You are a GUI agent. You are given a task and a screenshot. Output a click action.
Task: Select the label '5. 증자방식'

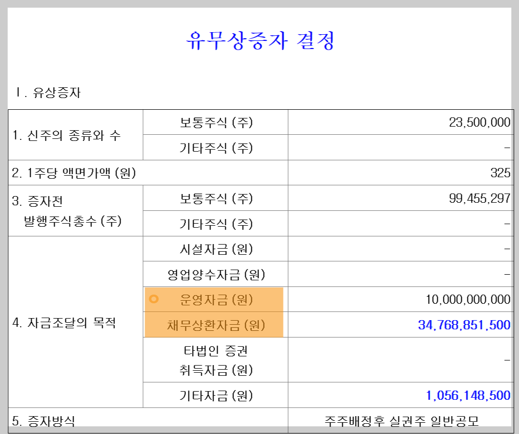43,421
